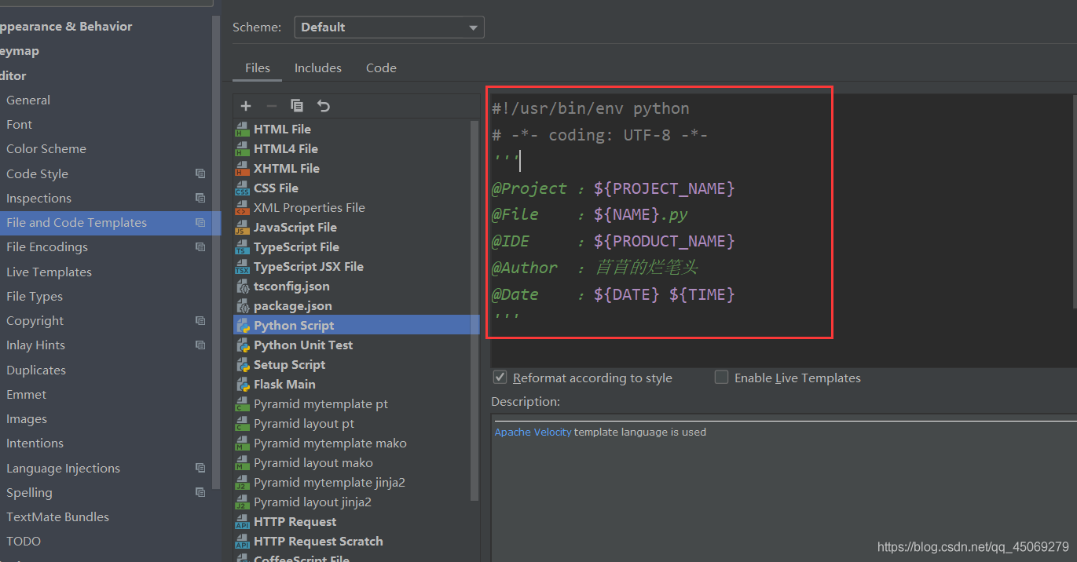The width and height of the screenshot is (1077, 562).
Task: Enable Live Templates checkbox
Action: click(721, 378)
